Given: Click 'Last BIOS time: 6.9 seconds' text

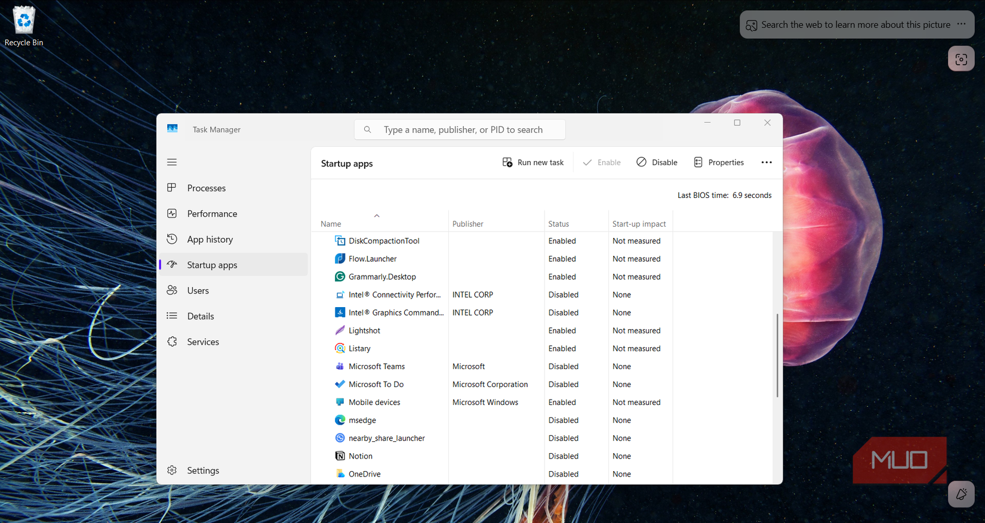Looking at the screenshot, I should pyautogui.click(x=724, y=195).
